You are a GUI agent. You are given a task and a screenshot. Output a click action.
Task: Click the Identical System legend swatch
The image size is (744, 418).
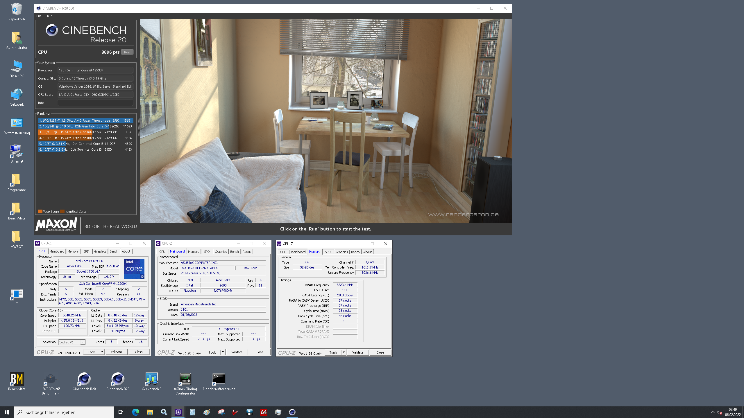62,212
